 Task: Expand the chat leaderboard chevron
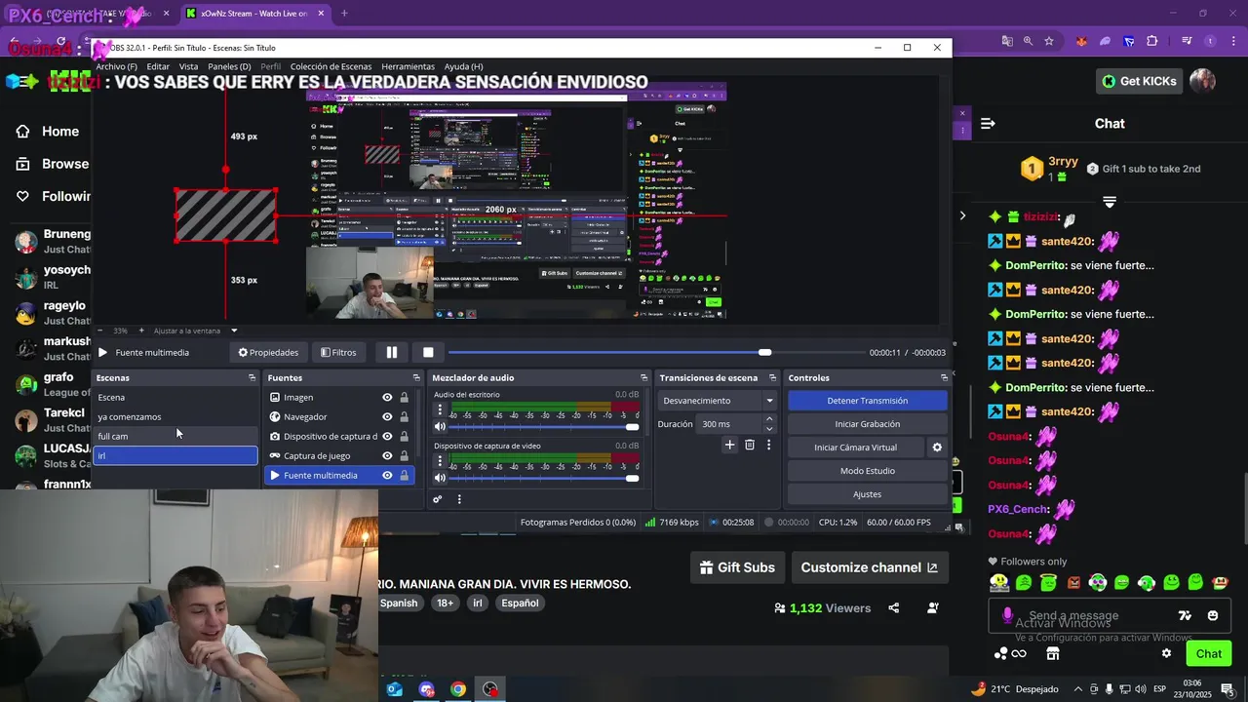coord(1110,202)
